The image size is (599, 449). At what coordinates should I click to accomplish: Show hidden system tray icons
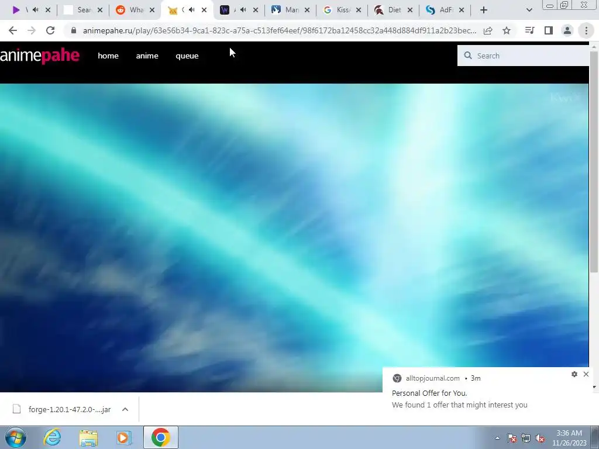pyautogui.click(x=497, y=438)
